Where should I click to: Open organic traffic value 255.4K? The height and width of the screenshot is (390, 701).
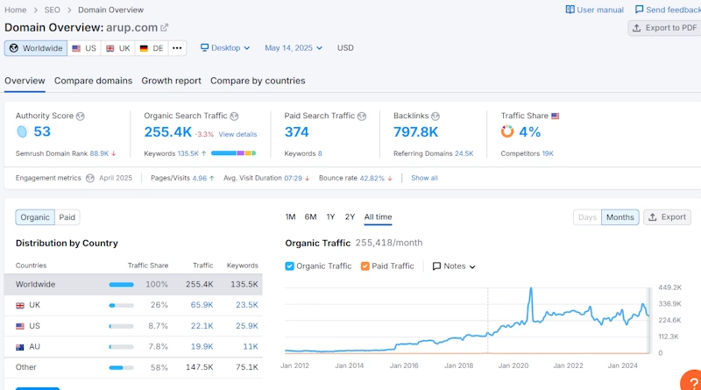point(167,132)
